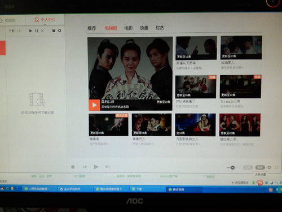282x212 pixels.
Task: Open the 下载 taskbar window
Action: tap(147, 189)
